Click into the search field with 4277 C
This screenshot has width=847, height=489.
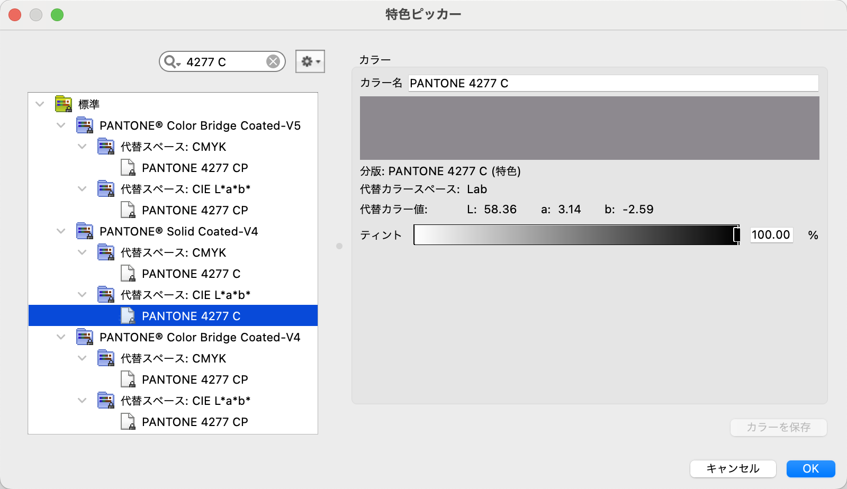(x=222, y=62)
